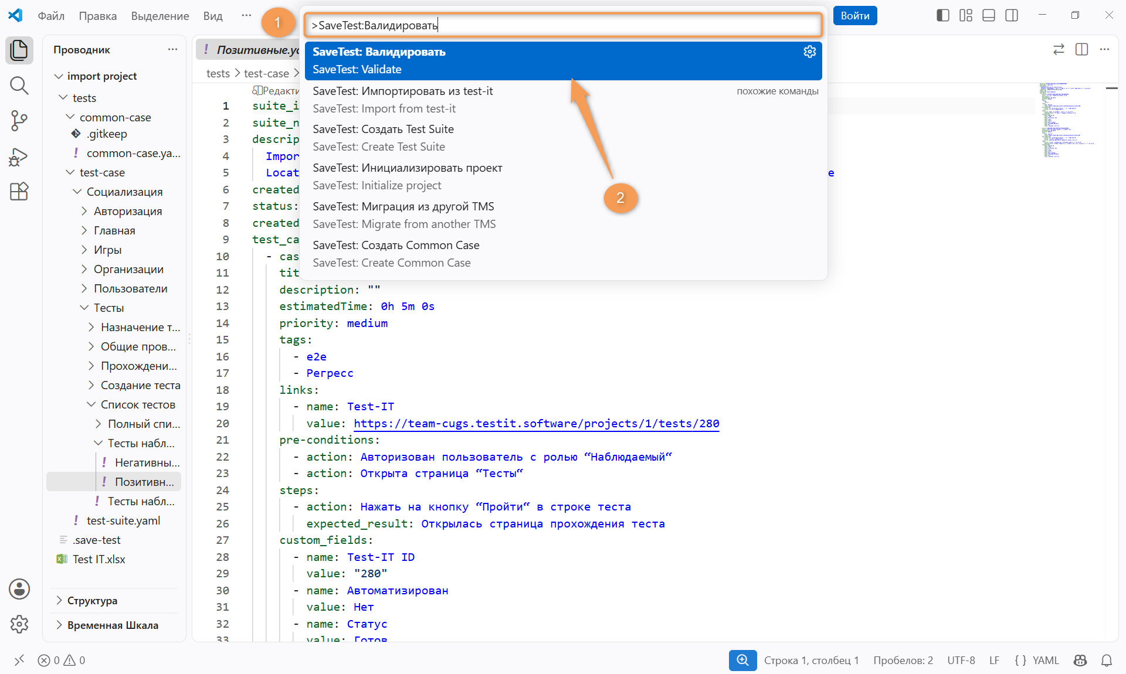This screenshot has height=674, width=1126.
Task: Run SaveTest: Валидировать command
Action: (x=564, y=60)
